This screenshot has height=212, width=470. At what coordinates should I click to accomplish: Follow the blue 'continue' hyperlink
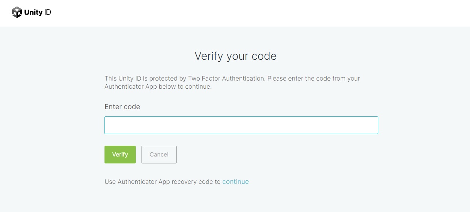(236, 182)
